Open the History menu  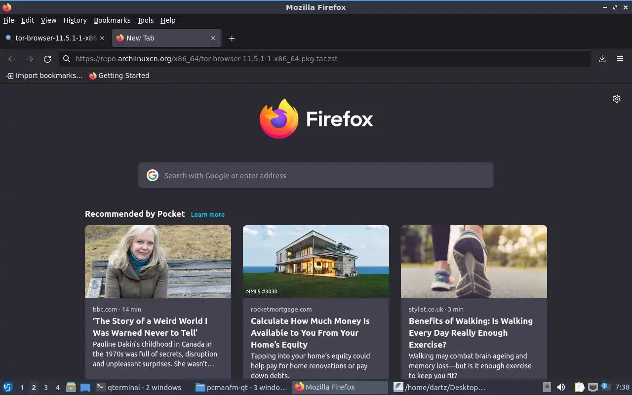(75, 20)
